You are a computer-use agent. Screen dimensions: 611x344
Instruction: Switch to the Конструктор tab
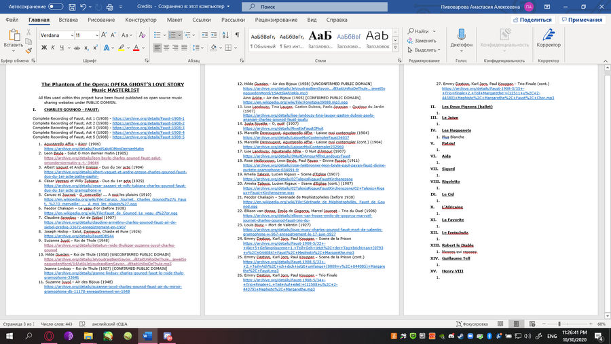pyautogui.click(x=141, y=20)
